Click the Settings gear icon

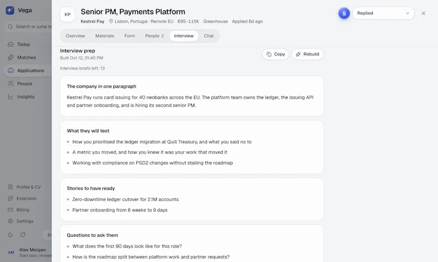pos(10,222)
